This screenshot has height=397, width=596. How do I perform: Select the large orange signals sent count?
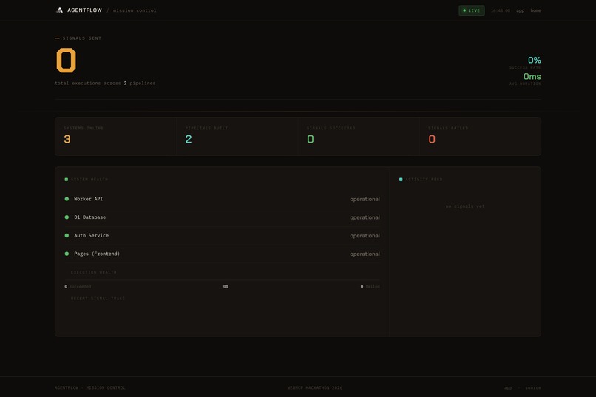tap(66, 60)
